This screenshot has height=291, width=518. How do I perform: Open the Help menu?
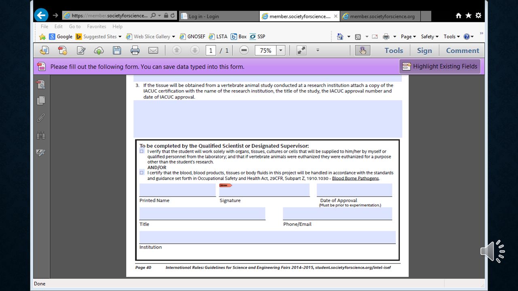pyautogui.click(x=117, y=26)
